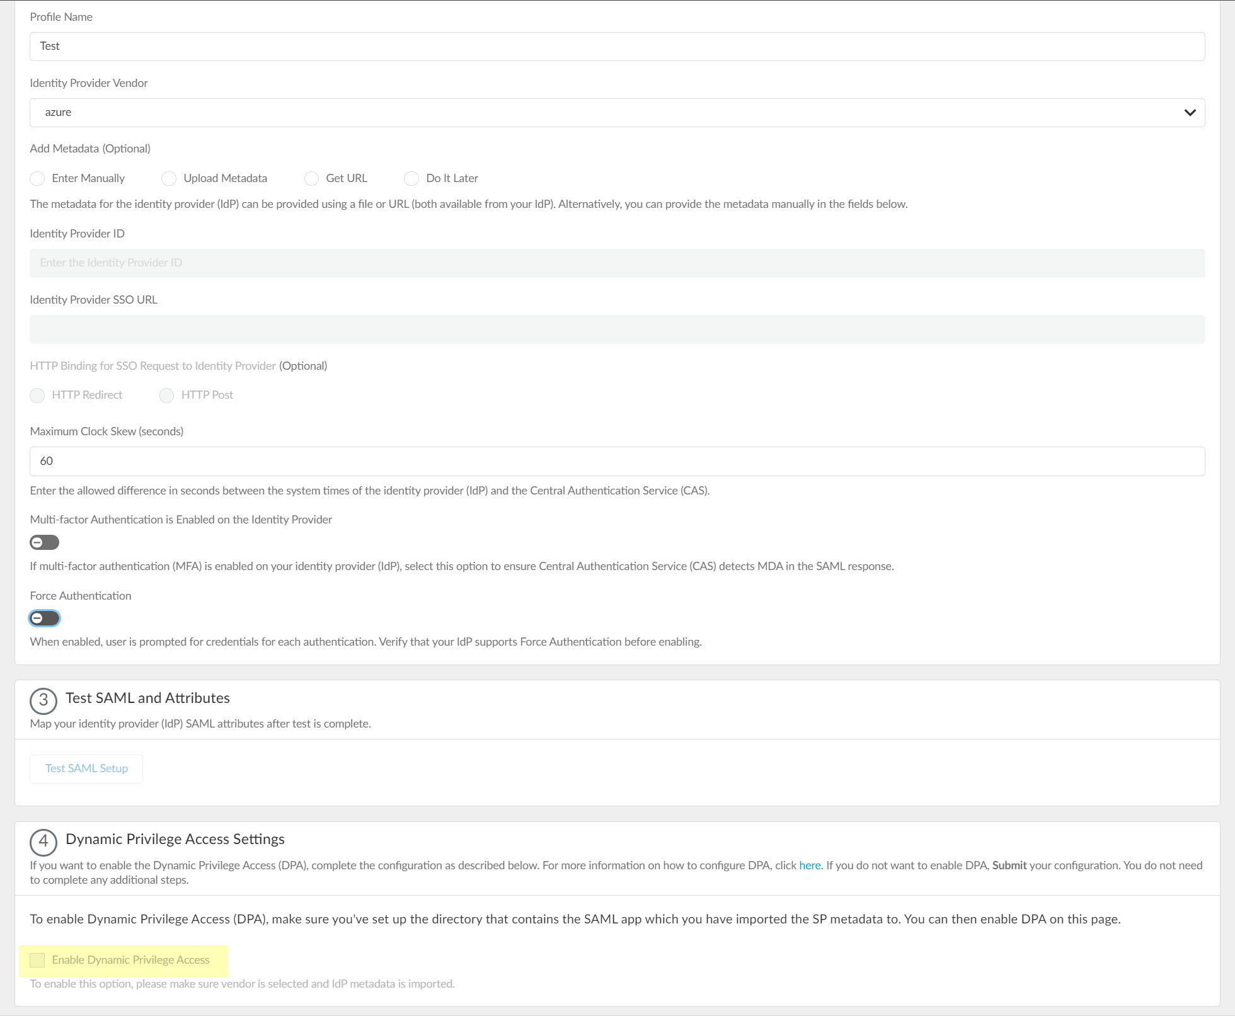Toggle the Force Authentication switch
Viewport: 1235px width, 1016px height.
coord(44,619)
